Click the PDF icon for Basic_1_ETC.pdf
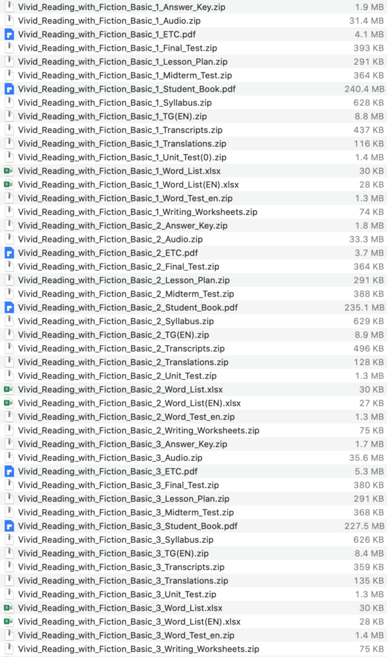387x657 pixels. click(x=9, y=34)
